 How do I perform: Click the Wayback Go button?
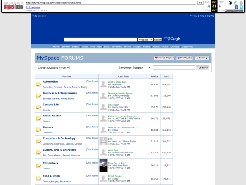200,3
